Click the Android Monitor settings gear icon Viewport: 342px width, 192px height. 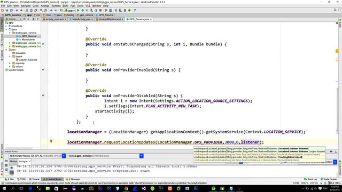click(x=331, y=151)
